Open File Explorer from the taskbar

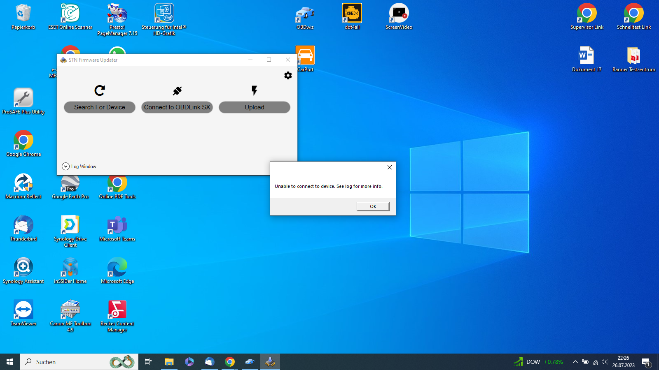tap(169, 362)
